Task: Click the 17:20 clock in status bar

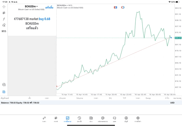Action: click(5, 2)
